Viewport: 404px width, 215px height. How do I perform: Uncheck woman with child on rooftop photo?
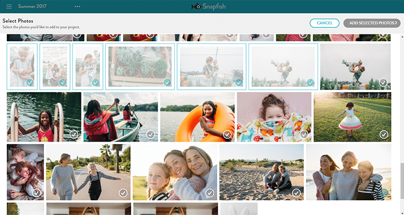[x=239, y=82]
